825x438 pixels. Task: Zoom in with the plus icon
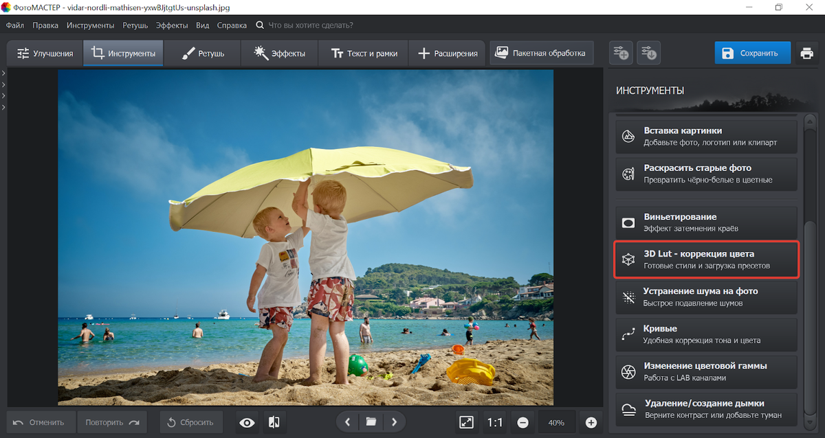point(591,422)
